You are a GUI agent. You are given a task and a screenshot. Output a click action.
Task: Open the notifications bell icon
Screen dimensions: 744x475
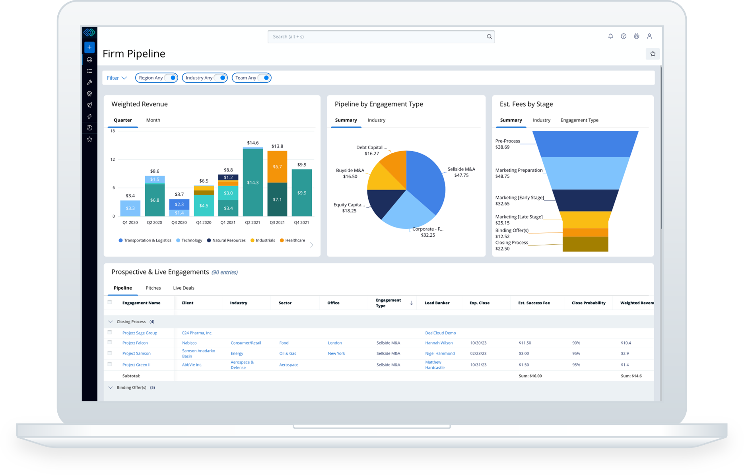[x=610, y=36]
